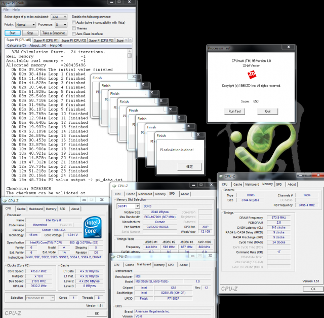Open Memory tab in CPU-Z Mainboard window
324x318 pixels.
159,265
